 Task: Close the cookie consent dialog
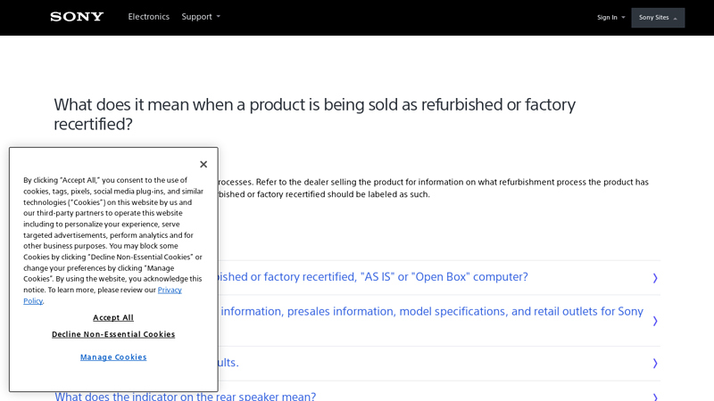[x=203, y=164]
